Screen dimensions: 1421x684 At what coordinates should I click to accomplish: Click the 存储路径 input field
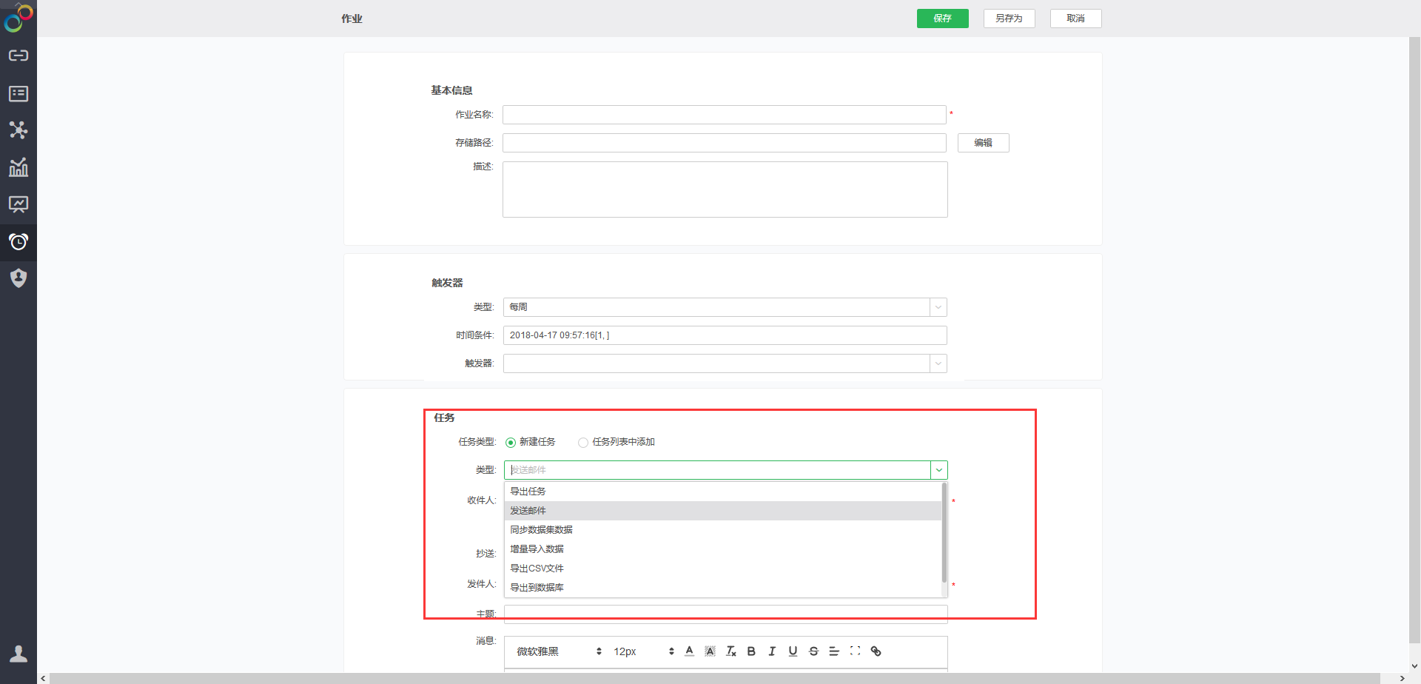point(725,143)
